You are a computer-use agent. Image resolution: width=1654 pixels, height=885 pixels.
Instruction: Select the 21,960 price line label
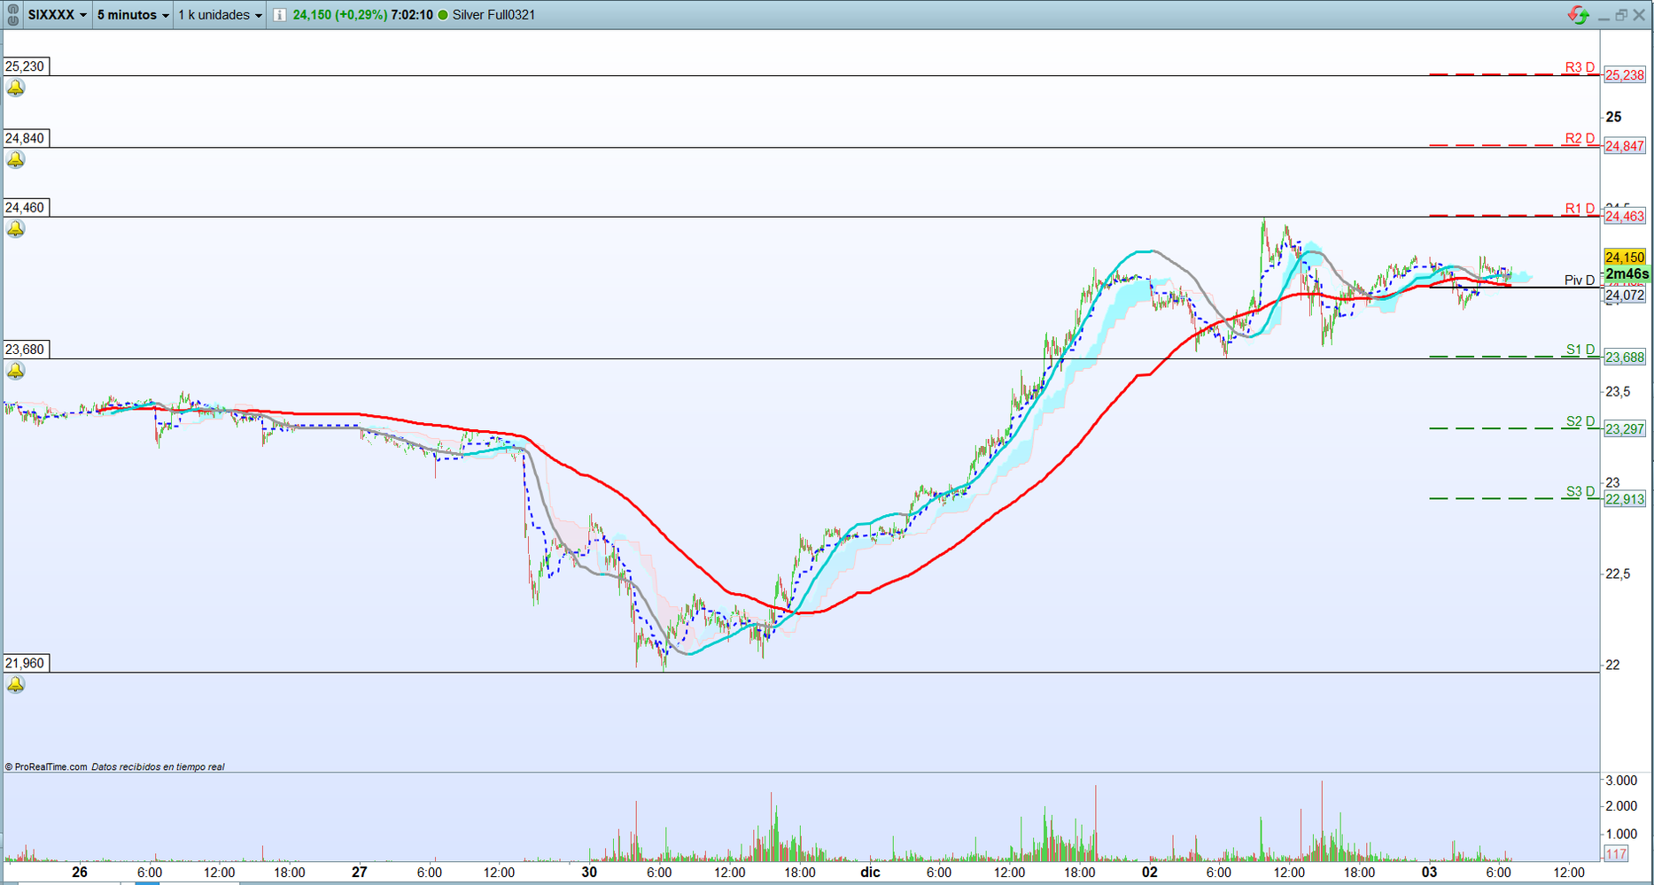[x=26, y=664]
